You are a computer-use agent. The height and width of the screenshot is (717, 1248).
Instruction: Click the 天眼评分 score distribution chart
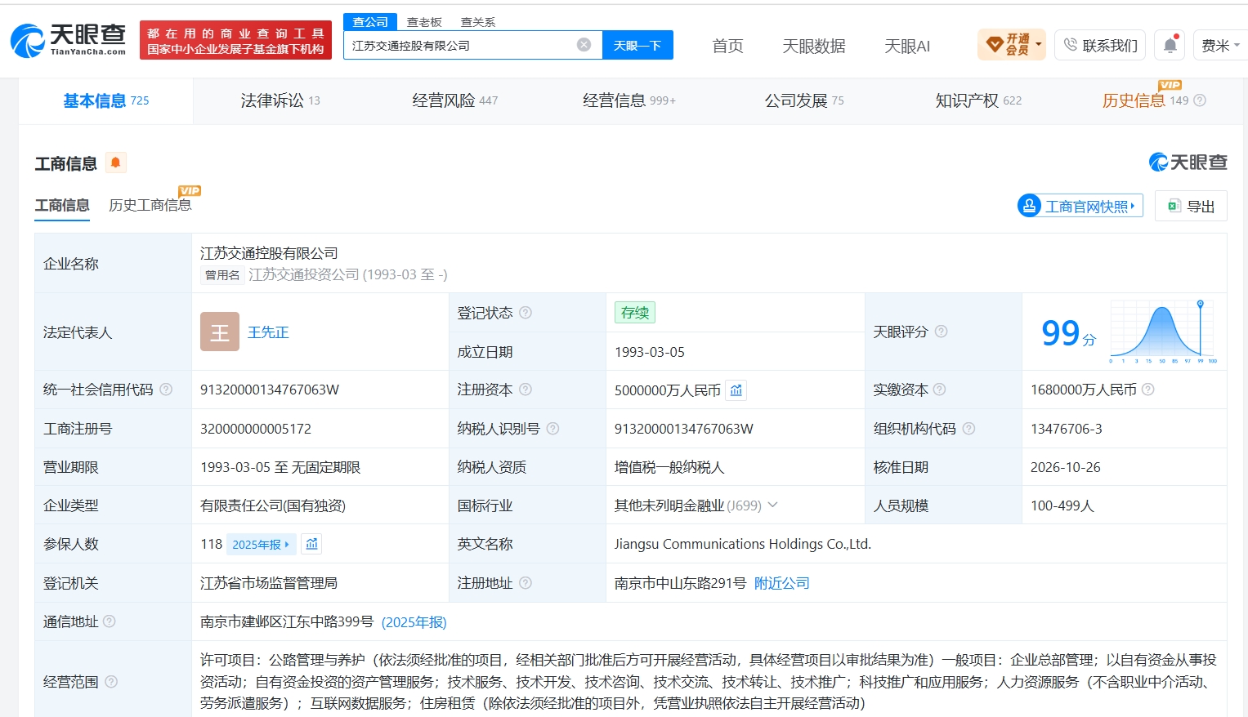tap(1163, 332)
